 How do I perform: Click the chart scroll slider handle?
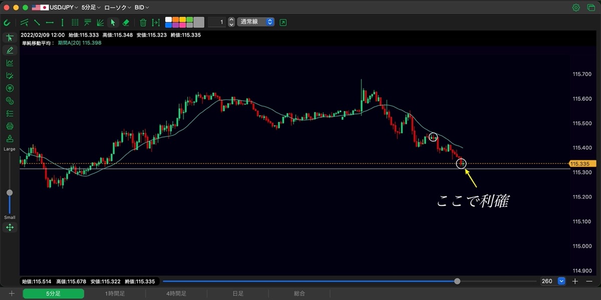pos(457,281)
